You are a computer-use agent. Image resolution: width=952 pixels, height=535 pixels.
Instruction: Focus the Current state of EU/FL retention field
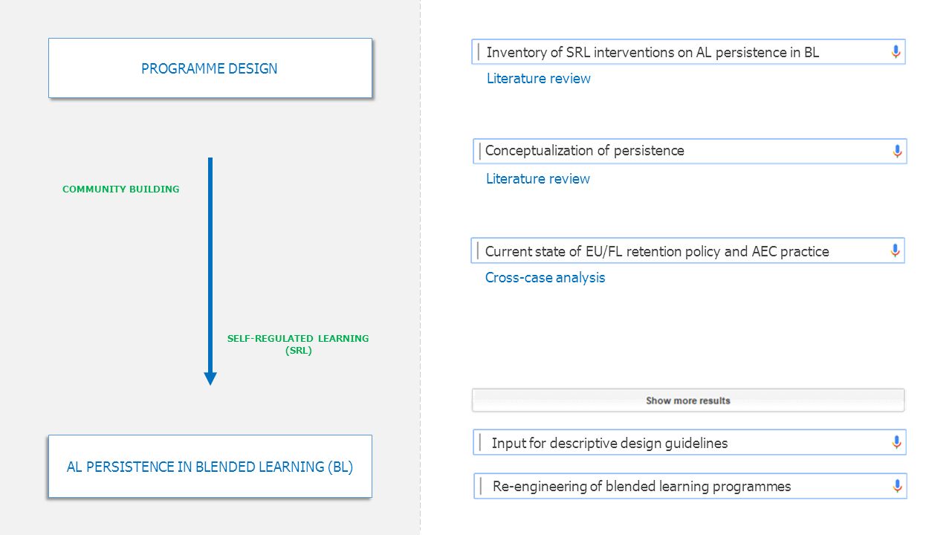click(x=687, y=251)
